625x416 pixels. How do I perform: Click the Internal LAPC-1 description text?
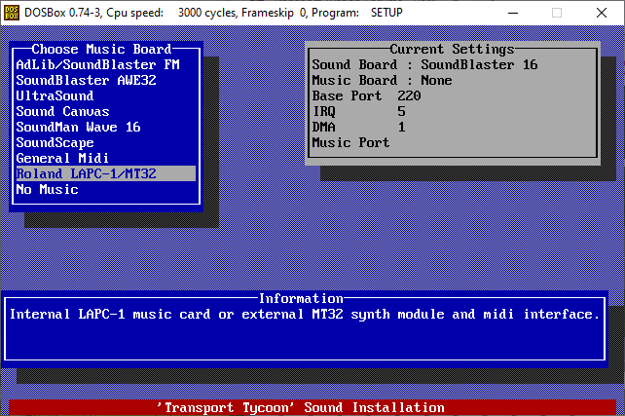click(x=305, y=315)
